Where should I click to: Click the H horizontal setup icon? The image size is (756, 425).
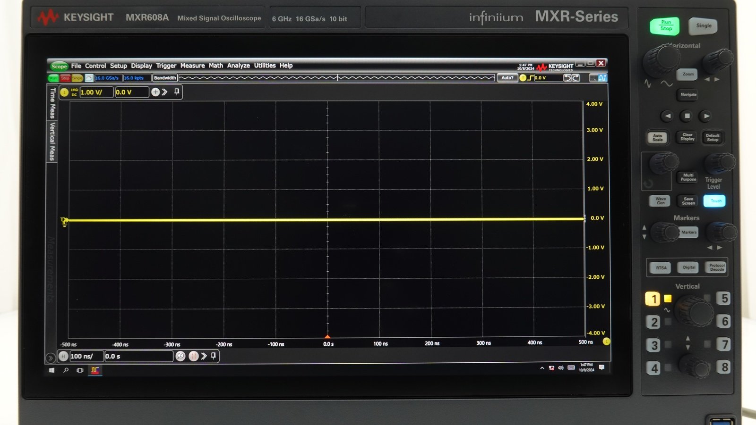tap(63, 356)
